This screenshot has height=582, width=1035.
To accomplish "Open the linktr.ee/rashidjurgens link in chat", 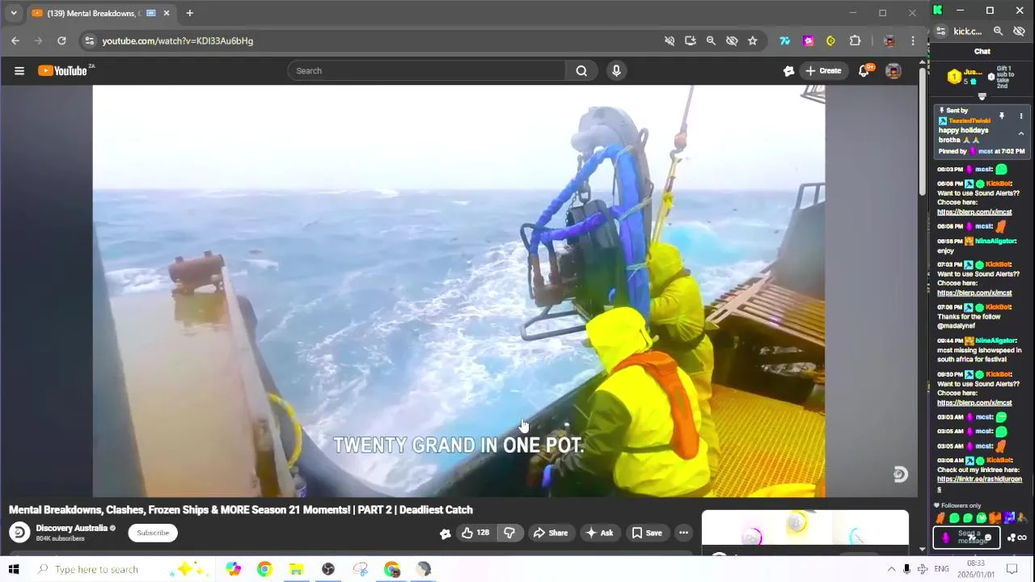I will pyautogui.click(x=979, y=483).
